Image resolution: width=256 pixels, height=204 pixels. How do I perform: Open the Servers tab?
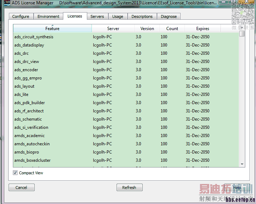coord(97,16)
